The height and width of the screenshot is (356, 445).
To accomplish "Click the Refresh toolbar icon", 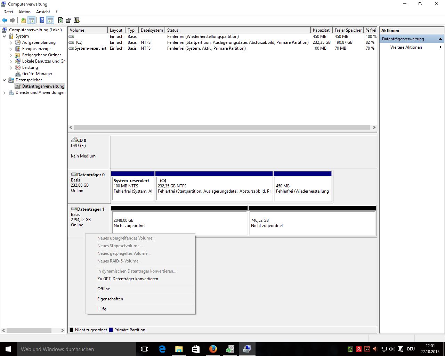I will 61,21.
